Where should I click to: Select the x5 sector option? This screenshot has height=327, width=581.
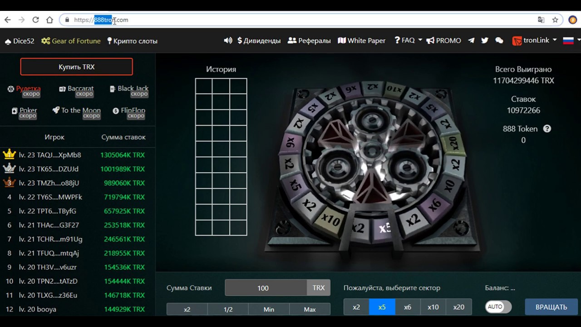coord(382,307)
